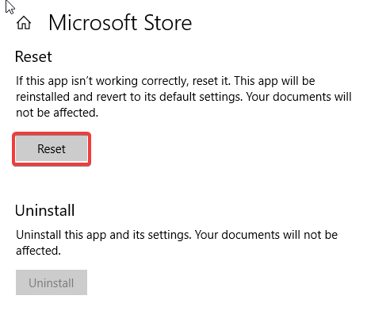Click text 'If this app isn't working correctly'
The image size is (390, 311).
(102, 81)
